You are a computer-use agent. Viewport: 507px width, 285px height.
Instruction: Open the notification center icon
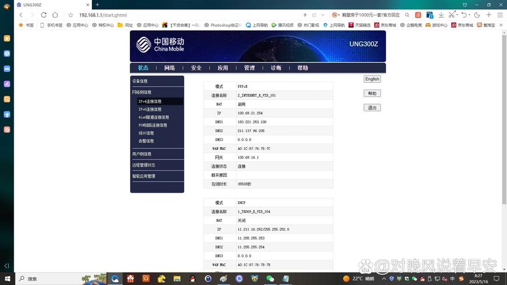point(497,279)
